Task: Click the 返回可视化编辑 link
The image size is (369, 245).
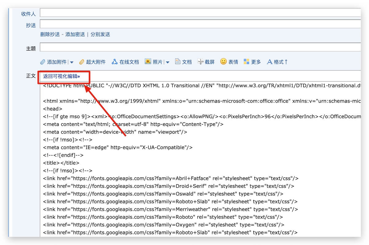Action: tap(61, 76)
